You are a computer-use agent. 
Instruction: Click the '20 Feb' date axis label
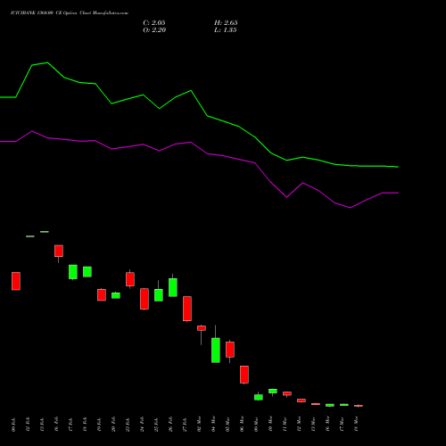(113, 425)
